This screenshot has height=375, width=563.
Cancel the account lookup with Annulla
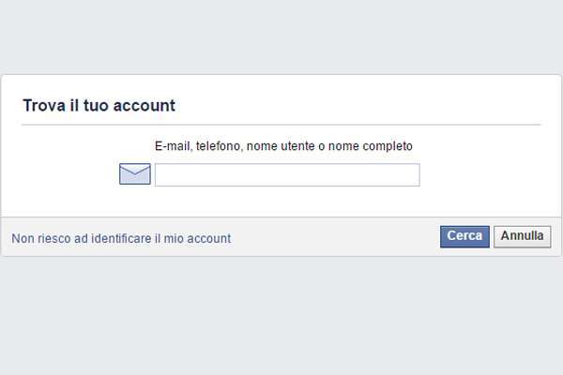click(x=522, y=236)
